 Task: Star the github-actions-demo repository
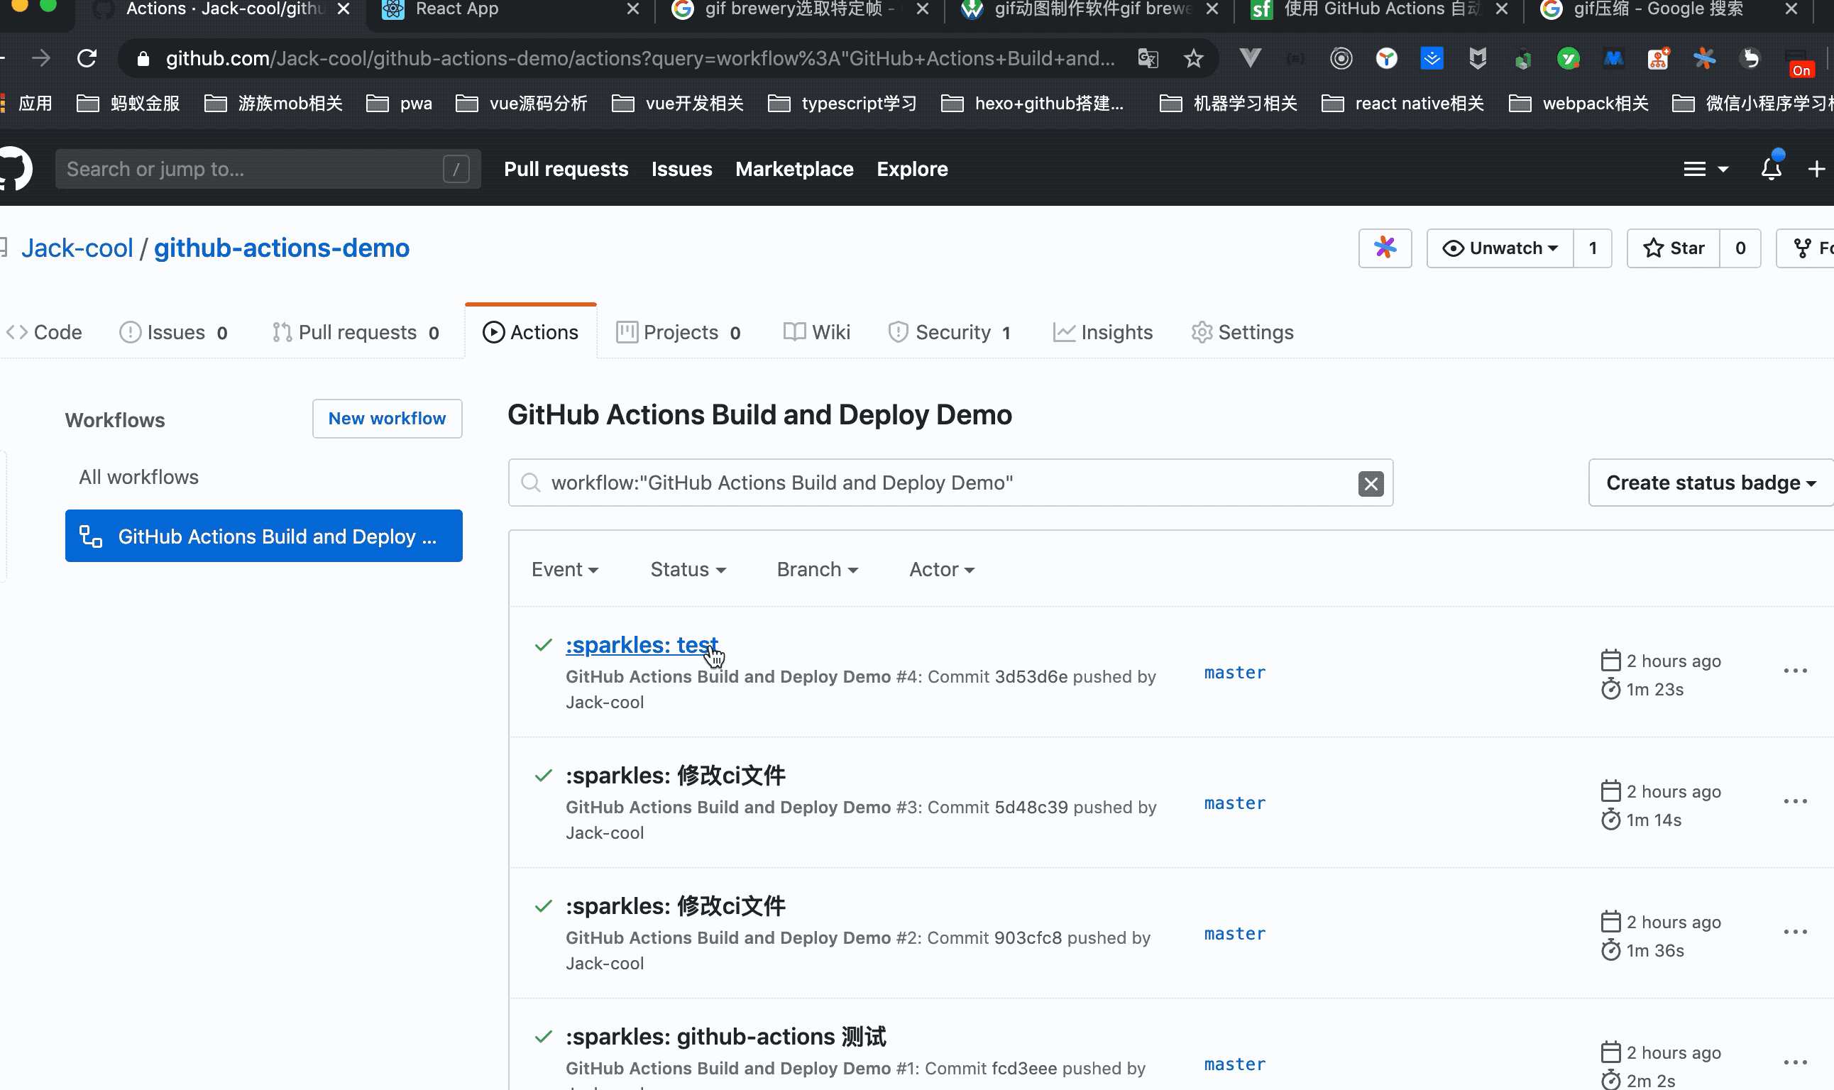tap(1673, 248)
